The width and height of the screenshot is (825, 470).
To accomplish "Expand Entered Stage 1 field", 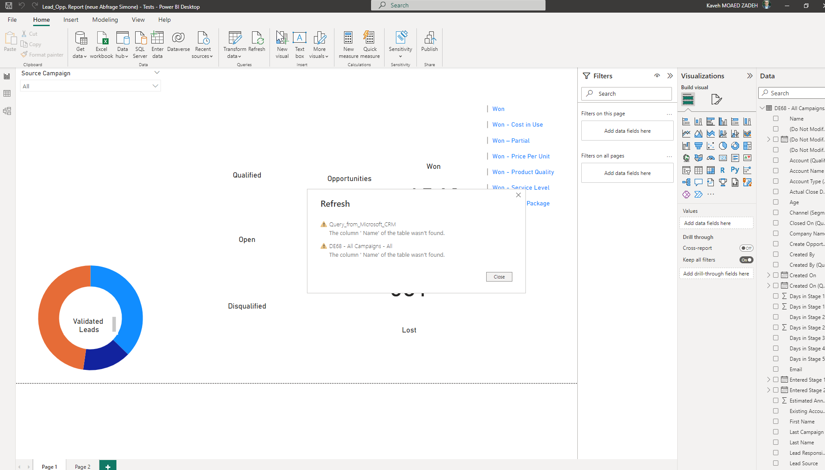I will pyautogui.click(x=769, y=379).
